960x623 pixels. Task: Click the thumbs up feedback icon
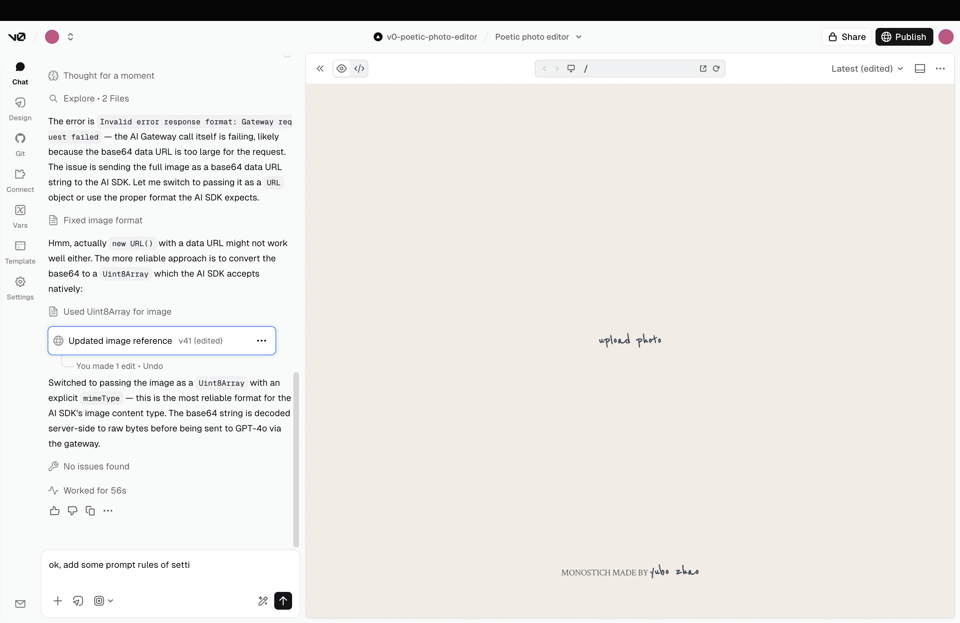[x=55, y=511]
